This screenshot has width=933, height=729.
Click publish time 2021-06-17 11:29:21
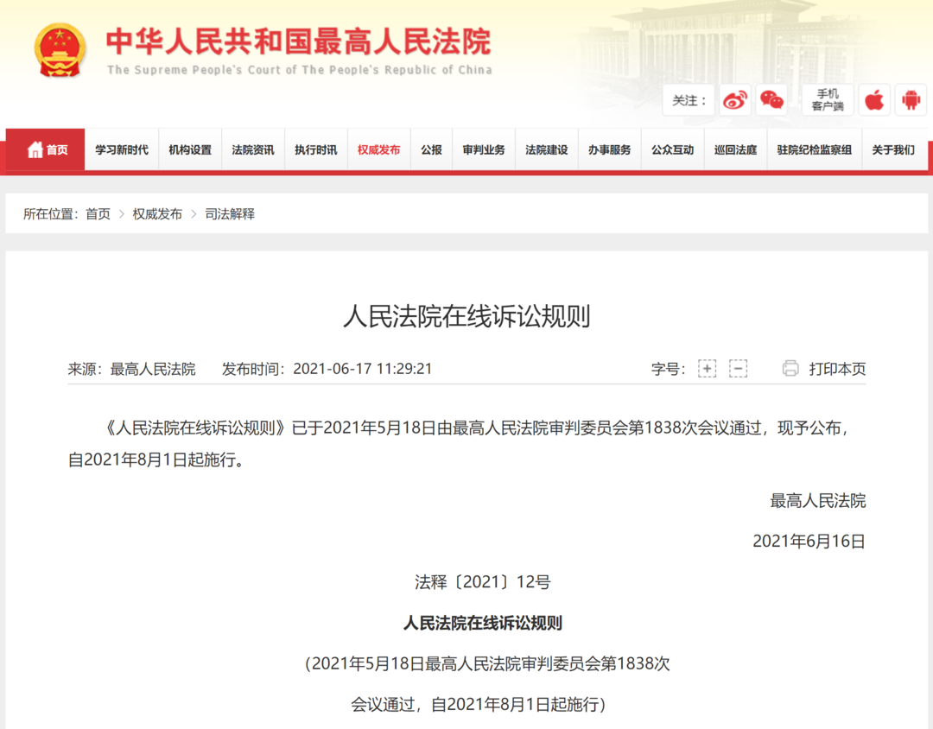click(x=362, y=369)
